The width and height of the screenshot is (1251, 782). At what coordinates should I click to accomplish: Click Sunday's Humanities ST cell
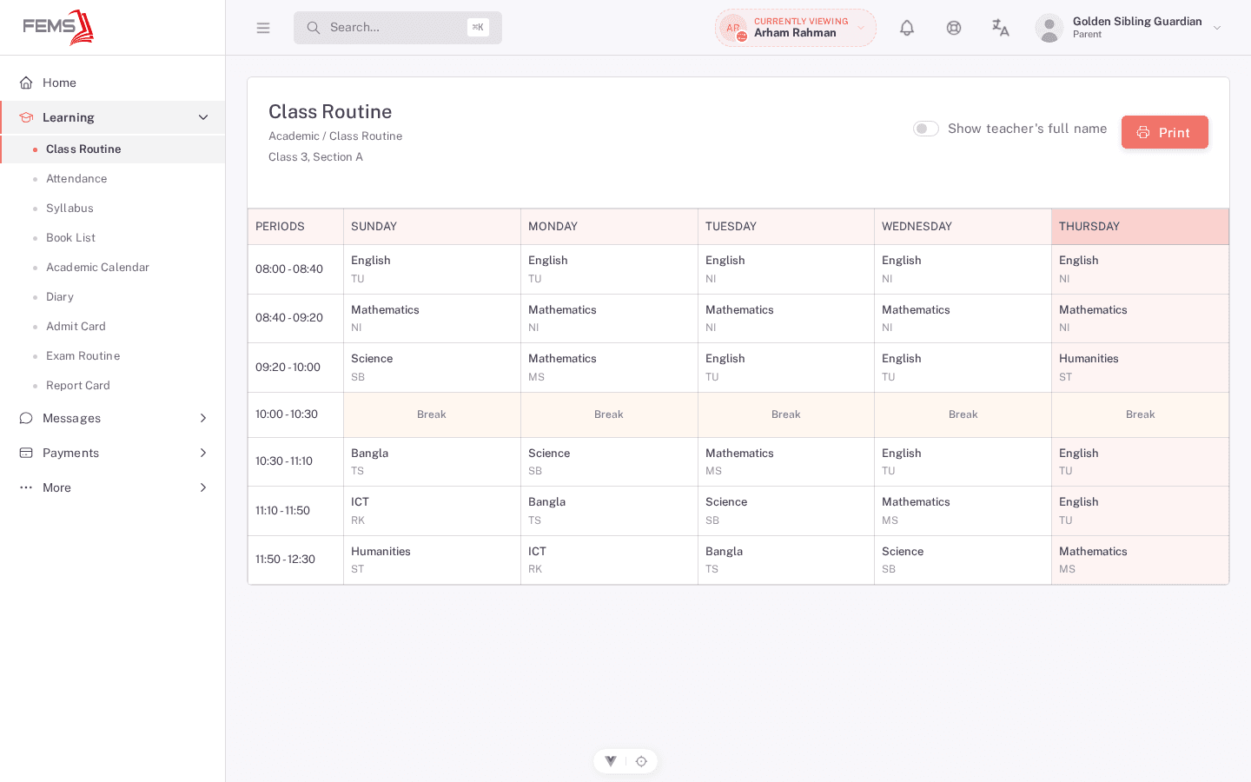pos(432,560)
